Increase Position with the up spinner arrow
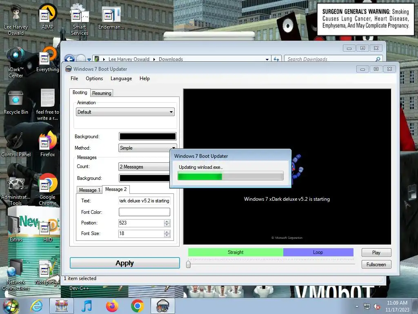This screenshot has height=314, width=418. [x=167, y=221]
